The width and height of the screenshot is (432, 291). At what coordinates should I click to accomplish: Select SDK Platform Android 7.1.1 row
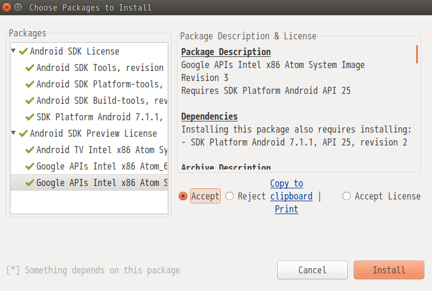[x=89, y=117]
